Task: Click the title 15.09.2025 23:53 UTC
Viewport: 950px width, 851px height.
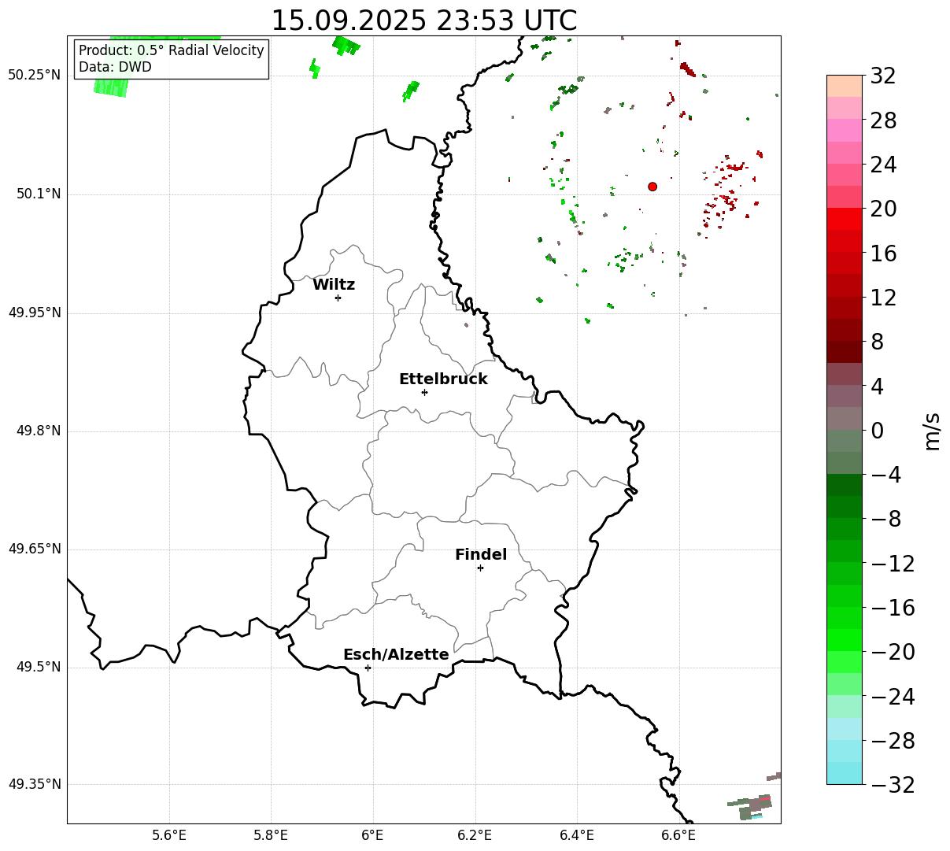Action: pos(423,20)
